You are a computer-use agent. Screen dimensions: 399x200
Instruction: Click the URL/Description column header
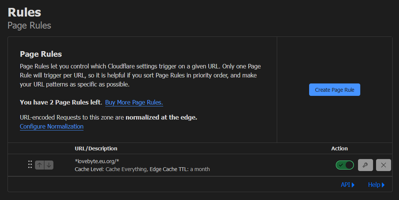pyautogui.click(x=96, y=148)
